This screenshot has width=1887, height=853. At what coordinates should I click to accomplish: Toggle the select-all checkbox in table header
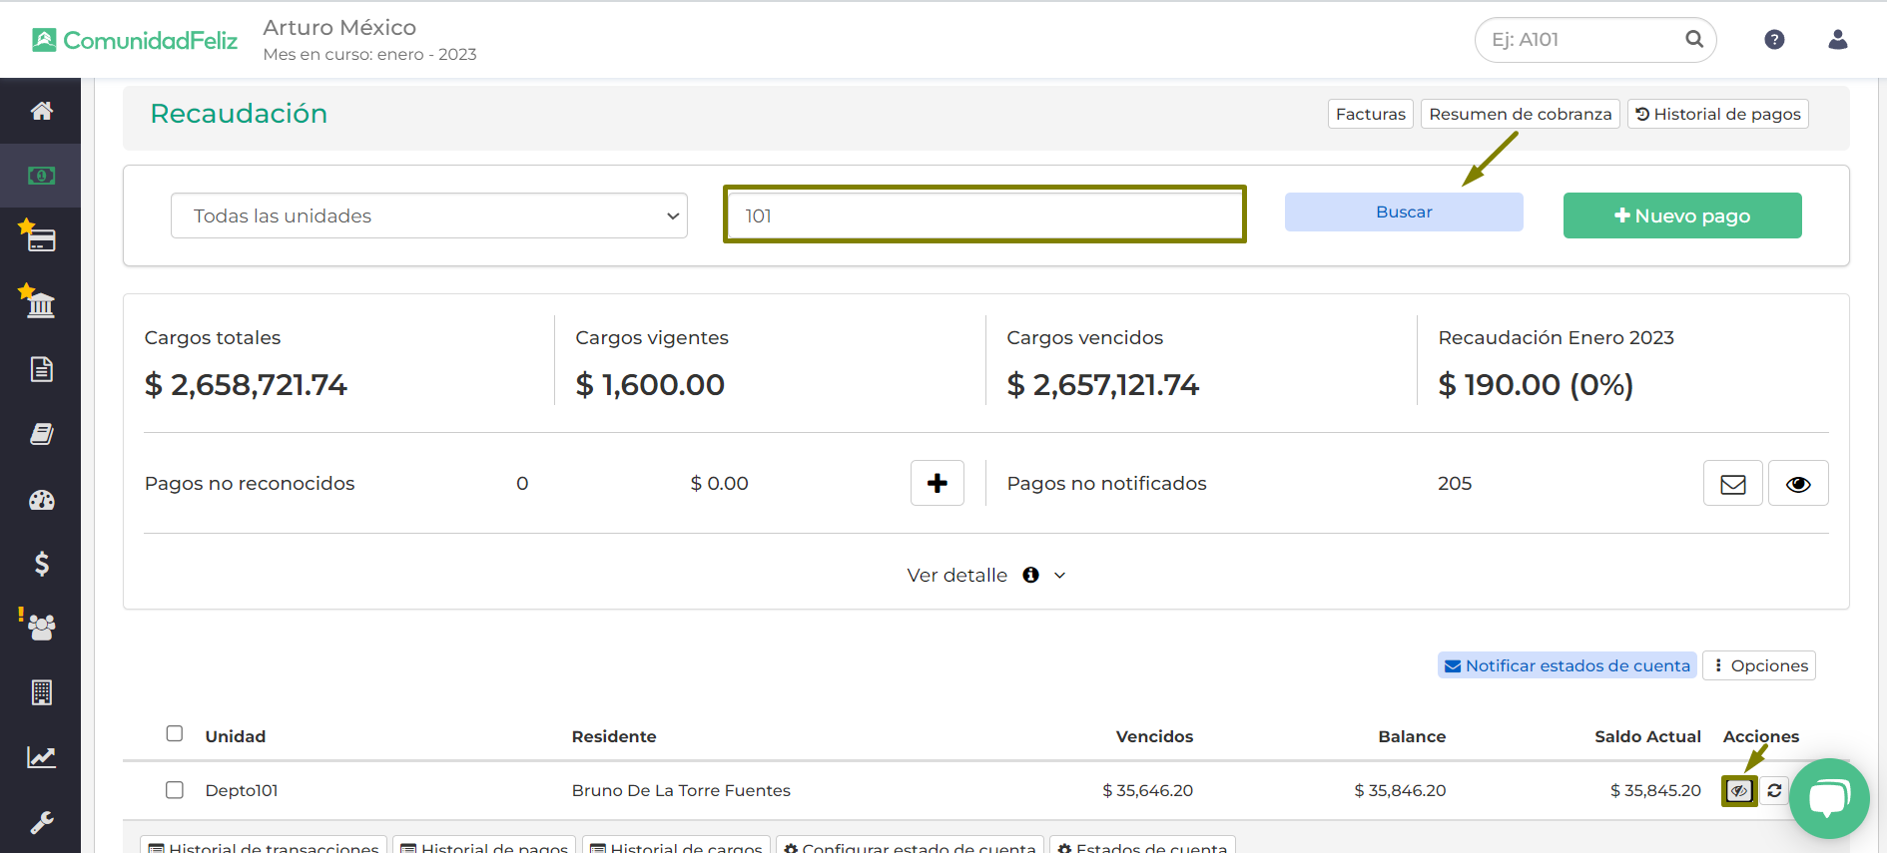pyautogui.click(x=175, y=734)
